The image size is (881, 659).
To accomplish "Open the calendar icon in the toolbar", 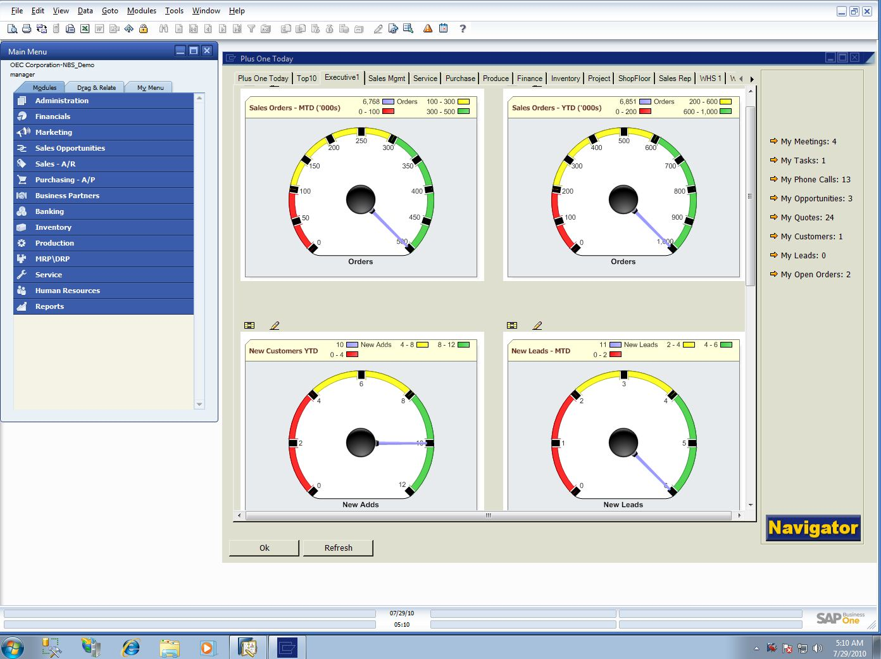I will (x=444, y=28).
